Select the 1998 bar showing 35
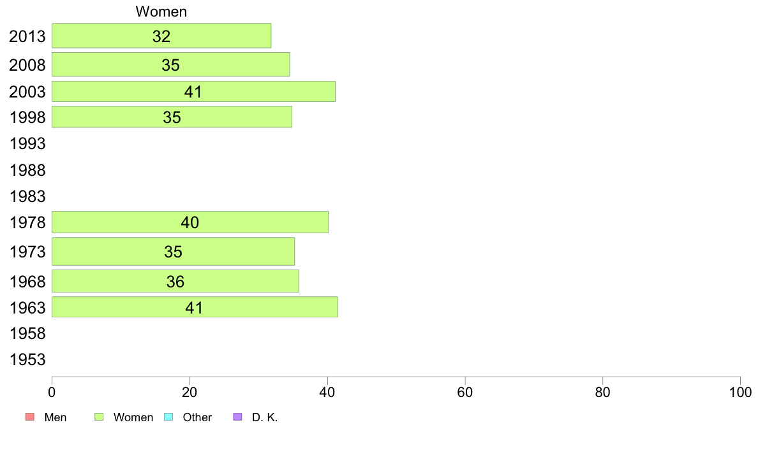This screenshot has height=469, width=758. (172, 117)
